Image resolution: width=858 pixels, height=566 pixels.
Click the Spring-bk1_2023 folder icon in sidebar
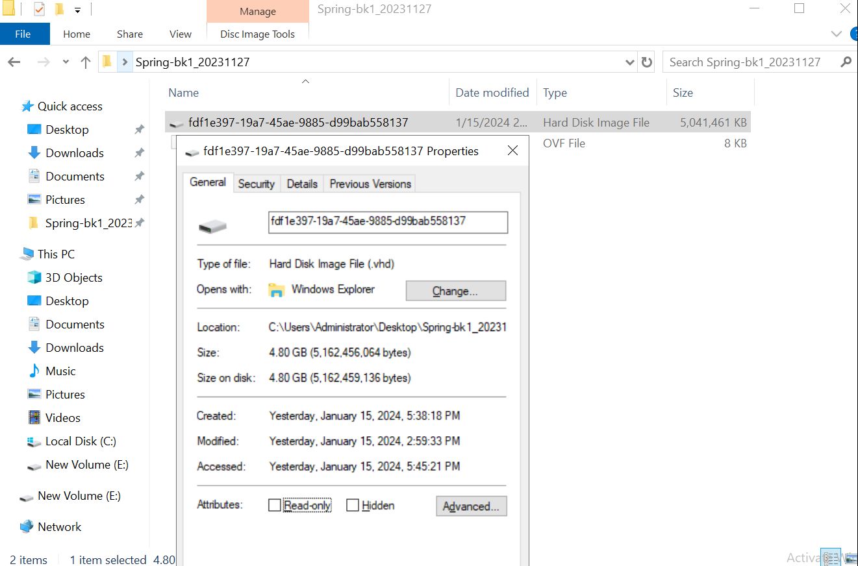pyautogui.click(x=34, y=223)
